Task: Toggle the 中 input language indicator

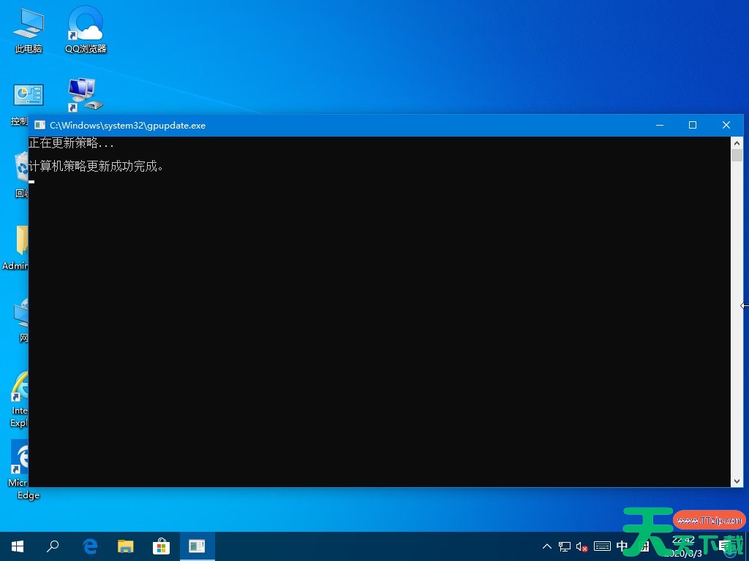Action: [622, 546]
